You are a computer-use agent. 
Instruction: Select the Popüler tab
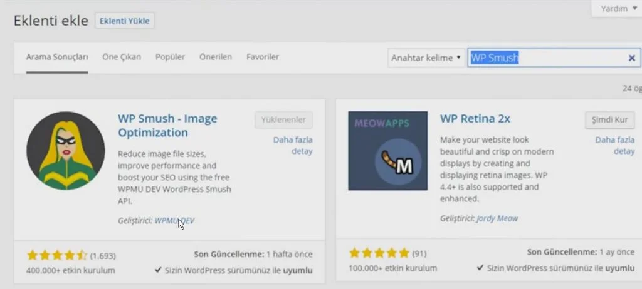pos(170,57)
